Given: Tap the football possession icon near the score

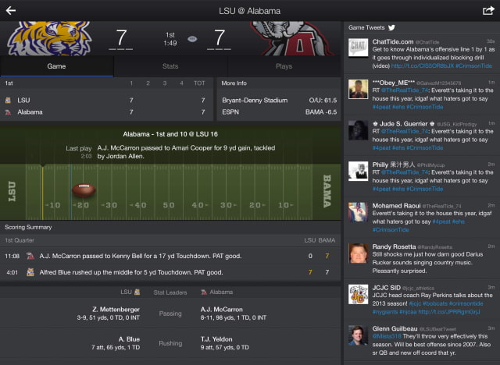Looking at the screenshot, I should point(192,39).
